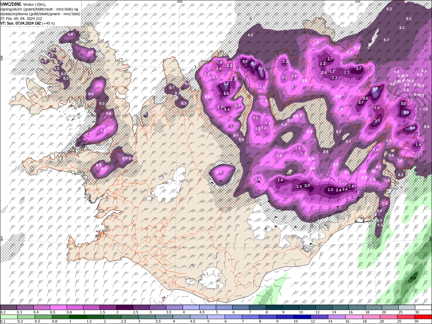Click the 3.3 snowfall value on map
432x324 pixels.
point(226,94)
